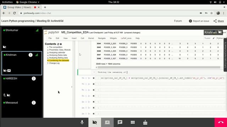Open Chrome's three-dot menu
Image resolution: width=227 pixels, height=127 pixels.
(224, 13)
